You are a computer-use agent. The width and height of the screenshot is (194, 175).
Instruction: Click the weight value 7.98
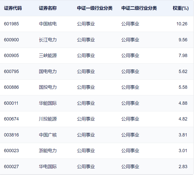(x=183, y=56)
